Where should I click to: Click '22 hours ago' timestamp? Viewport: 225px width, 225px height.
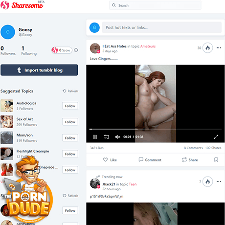tap(112, 189)
